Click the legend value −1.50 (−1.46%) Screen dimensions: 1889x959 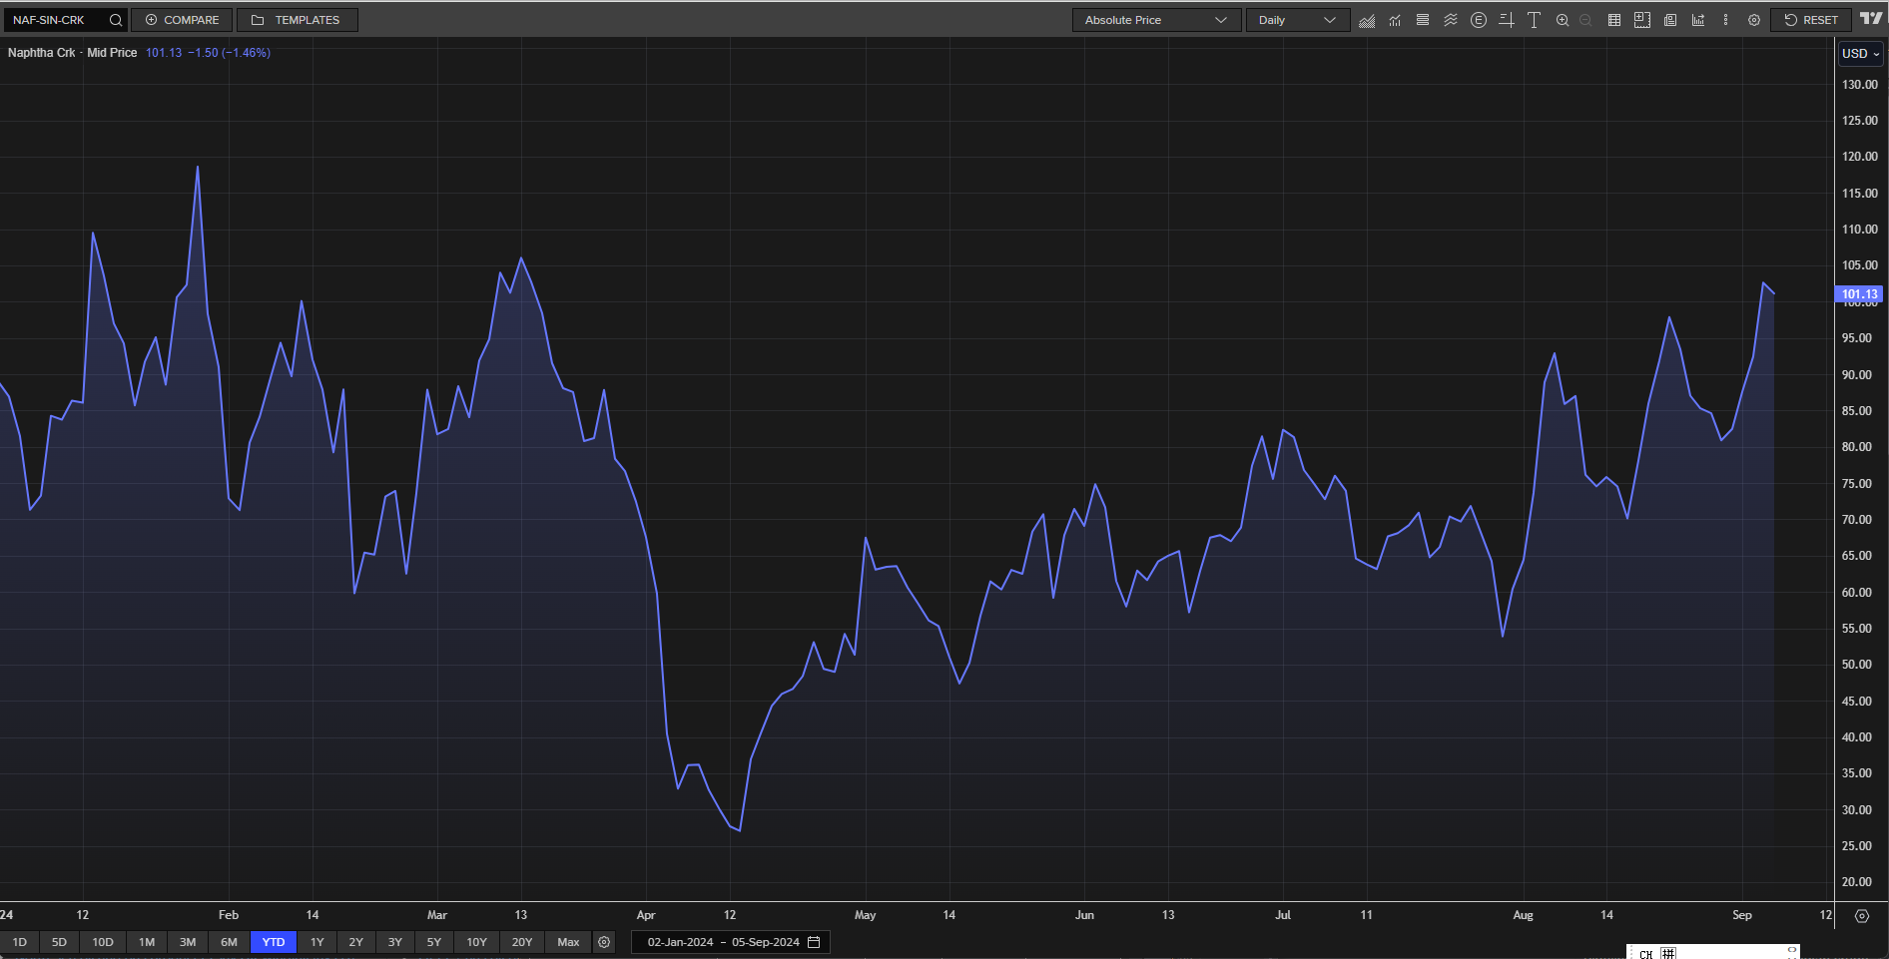point(229,53)
